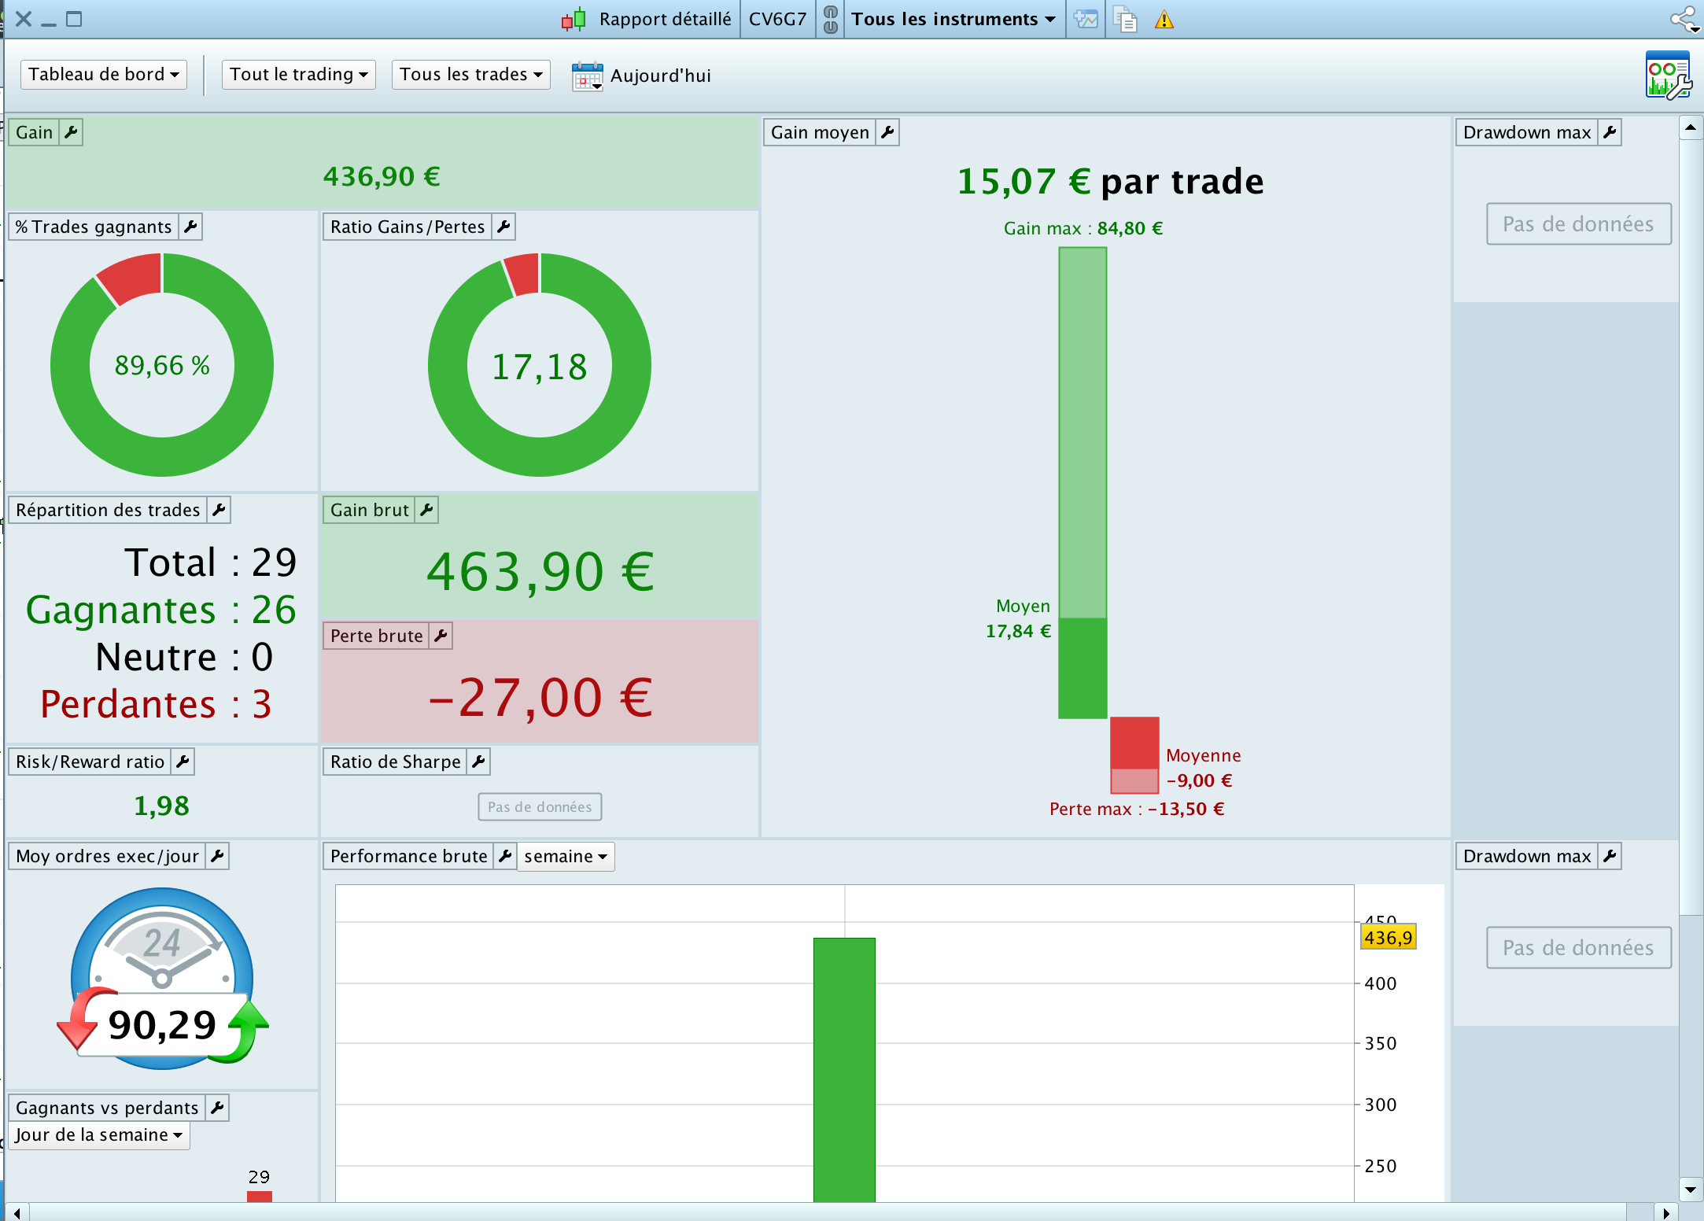Click the yellow warning triangle icon
The height and width of the screenshot is (1221, 1704).
click(x=1164, y=20)
